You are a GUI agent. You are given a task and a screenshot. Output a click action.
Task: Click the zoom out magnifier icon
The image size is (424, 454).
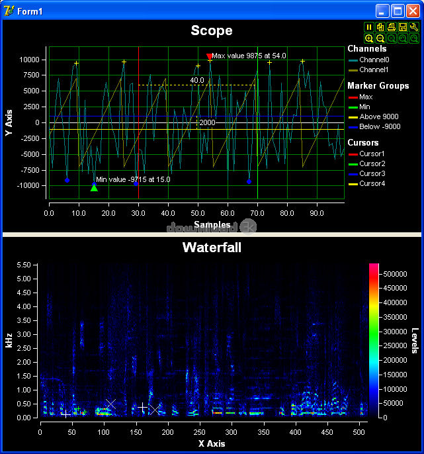click(x=380, y=38)
